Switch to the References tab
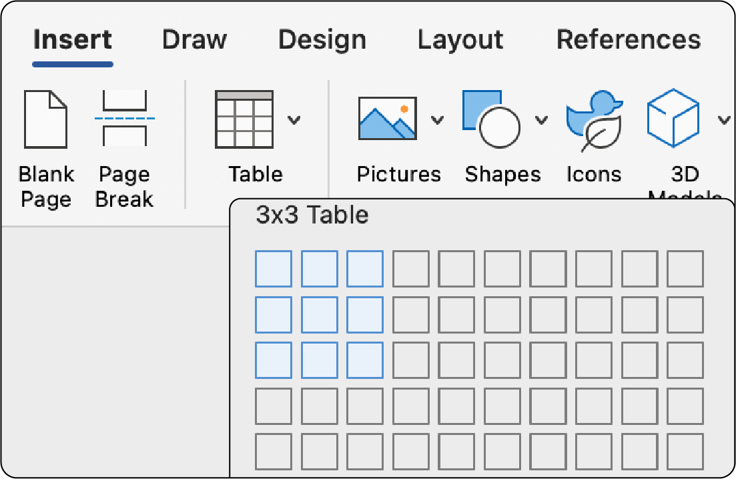736x479 pixels. pyautogui.click(x=629, y=40)
